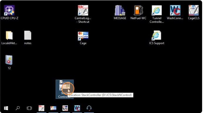Switch to CentralLog app in taskbar
Image resolution: width=203 pixels, height=113 pixels.
(41, 108)
